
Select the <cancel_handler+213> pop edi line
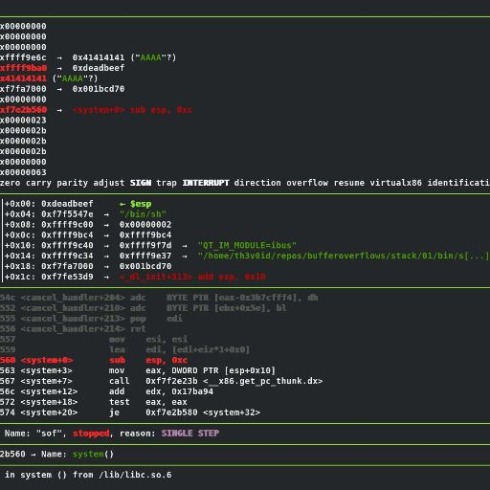pos(91,319)
